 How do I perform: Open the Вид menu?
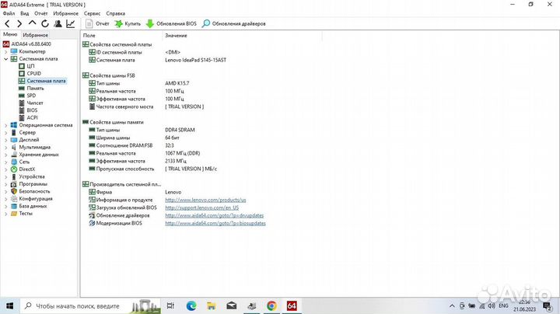click(25, 13)
